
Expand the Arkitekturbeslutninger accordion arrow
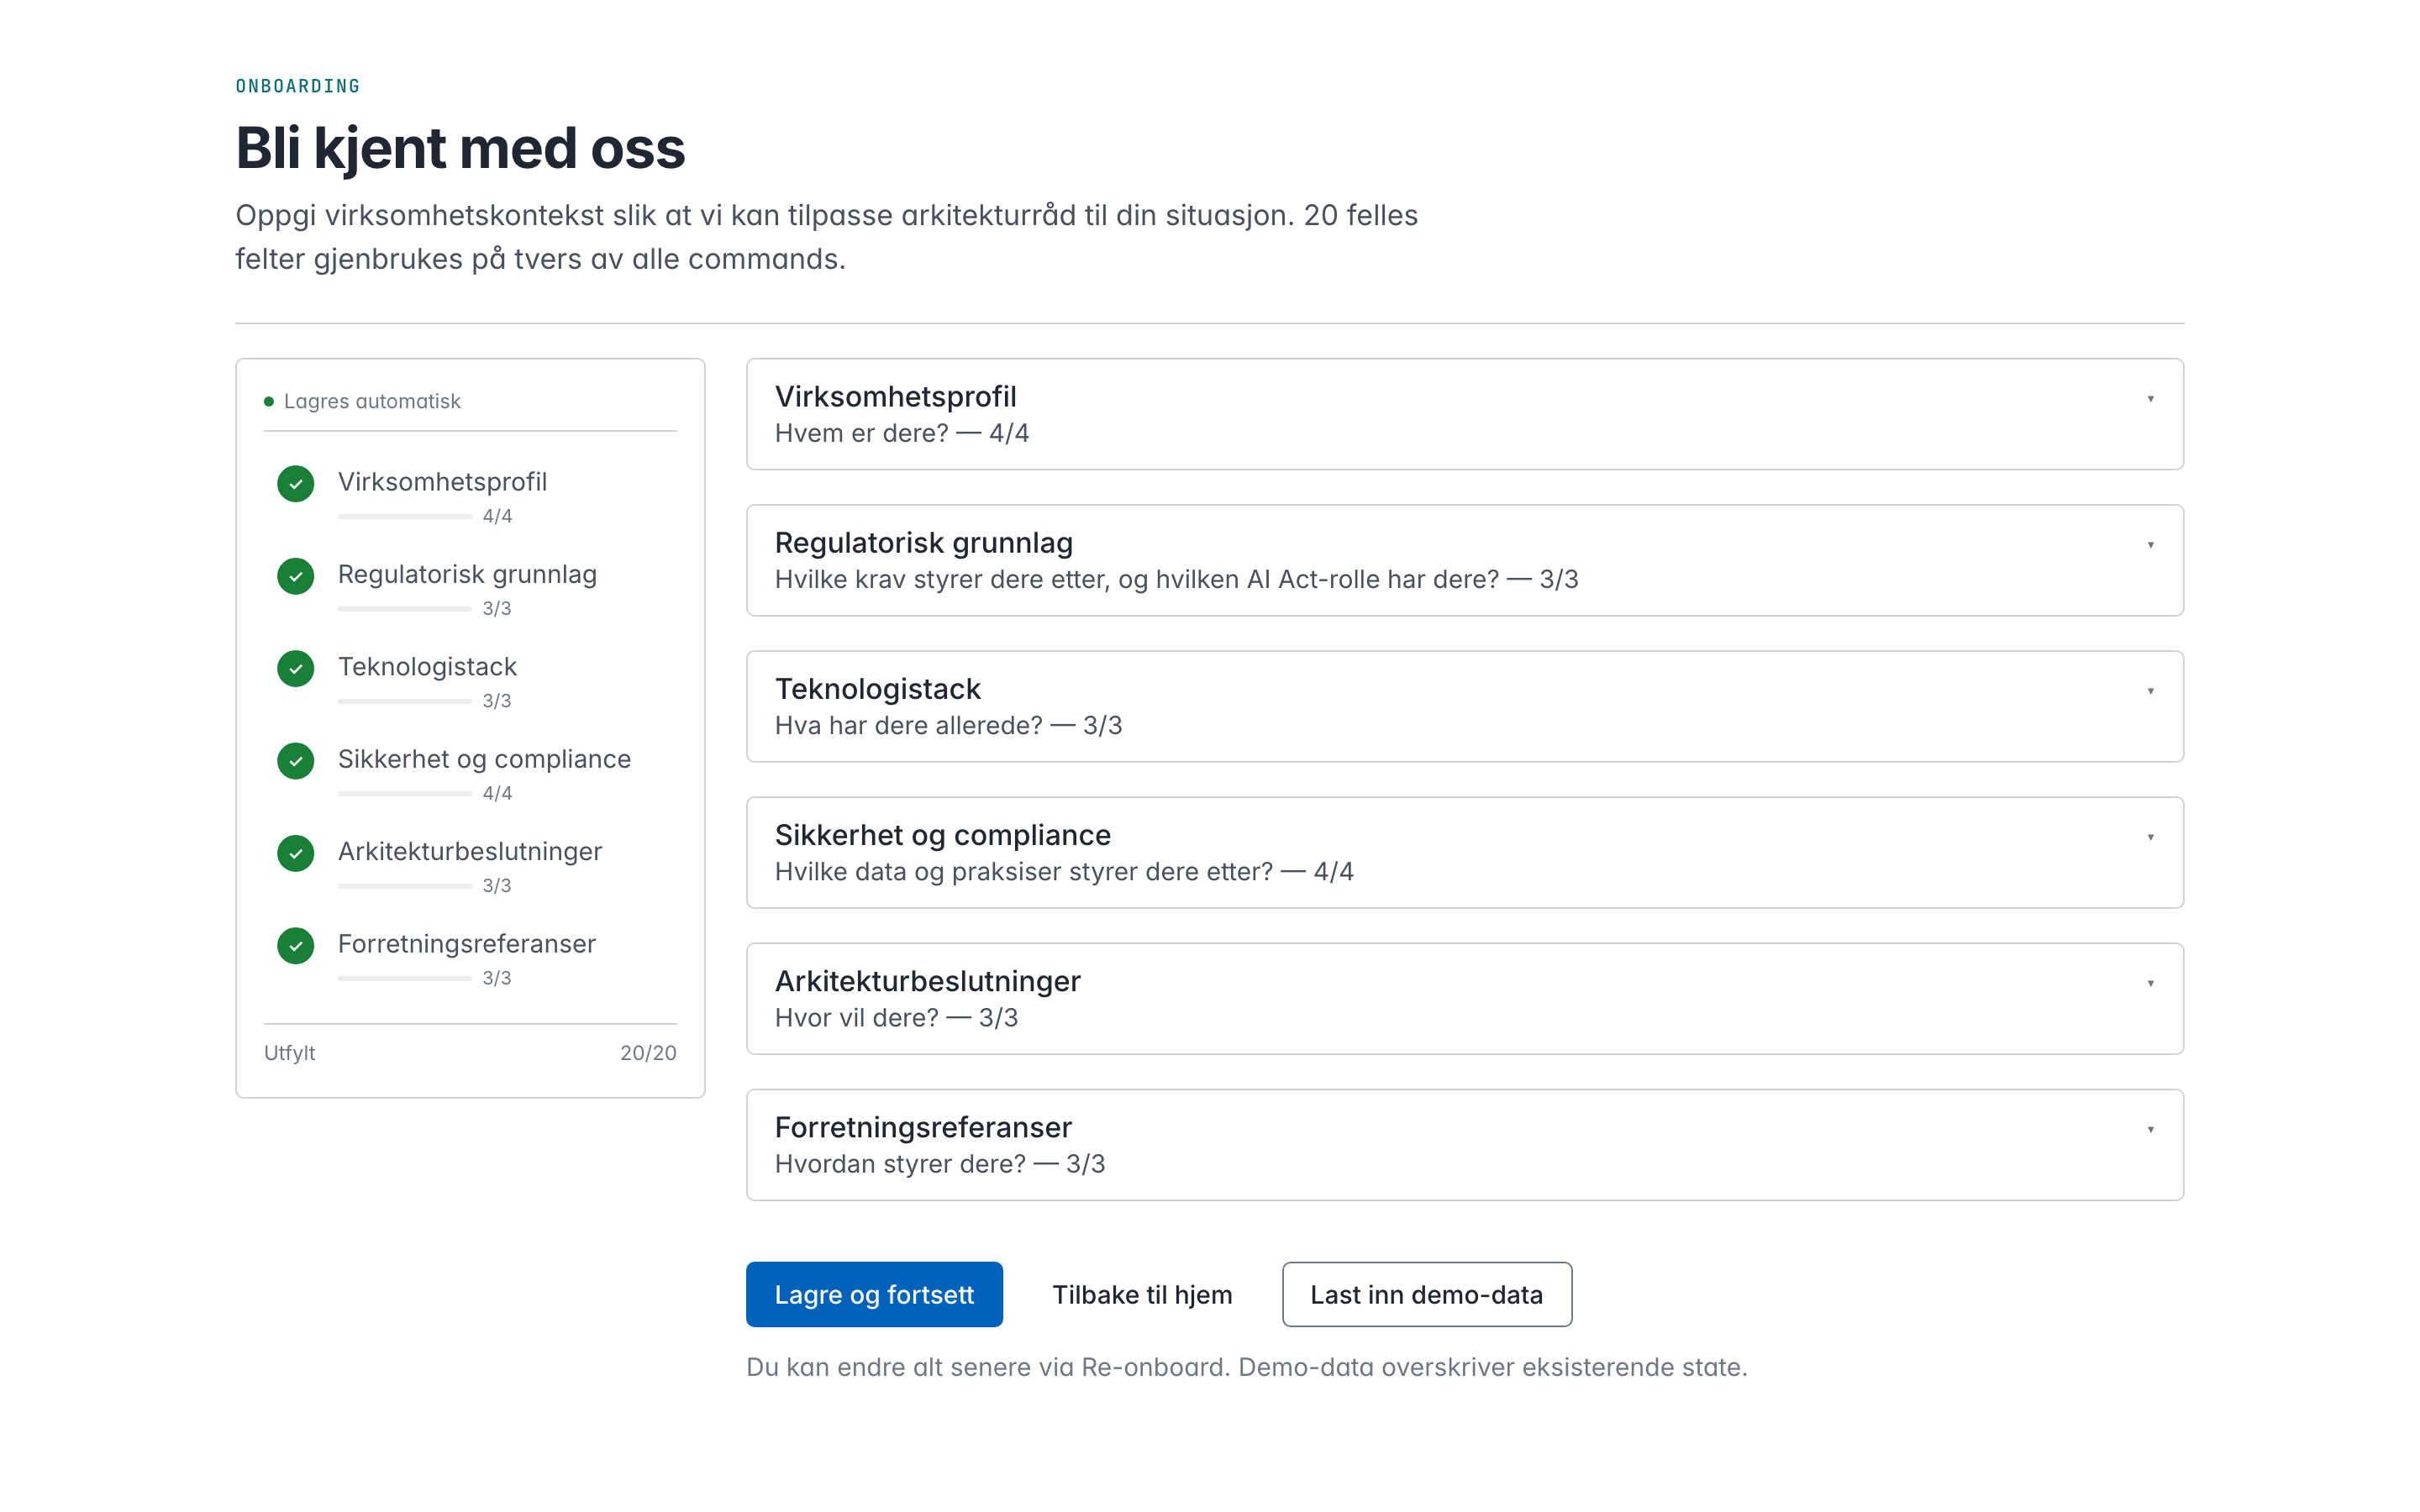click(2150, 983)
